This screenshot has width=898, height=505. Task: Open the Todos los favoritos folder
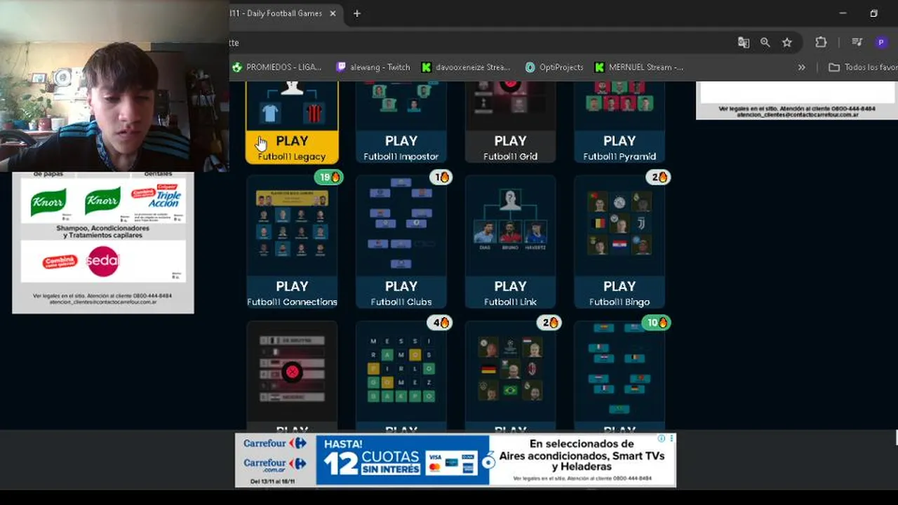[x=862, y=67]
